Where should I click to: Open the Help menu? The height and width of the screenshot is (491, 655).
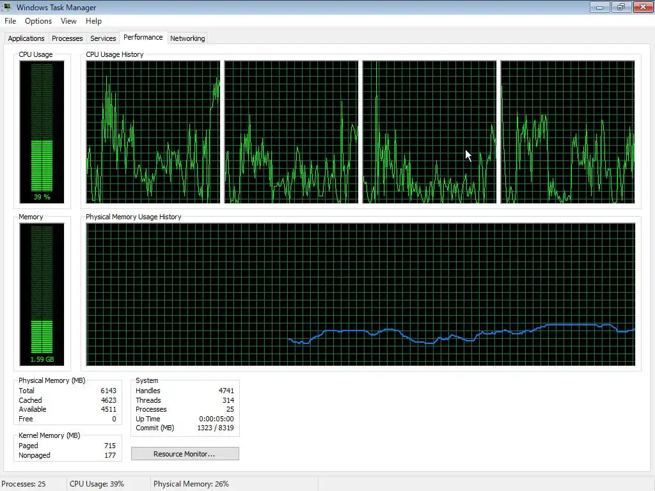tap(93, 21)
